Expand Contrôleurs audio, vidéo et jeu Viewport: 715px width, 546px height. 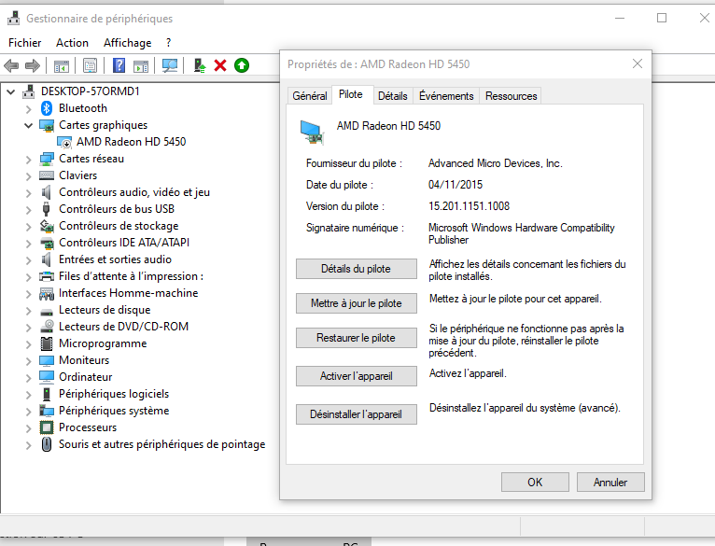coord(28,193)
